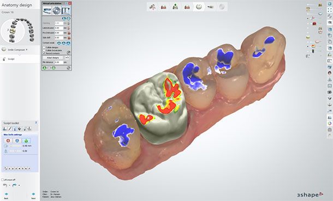Click the Laterotrusion value field

(x=59, y=28)
